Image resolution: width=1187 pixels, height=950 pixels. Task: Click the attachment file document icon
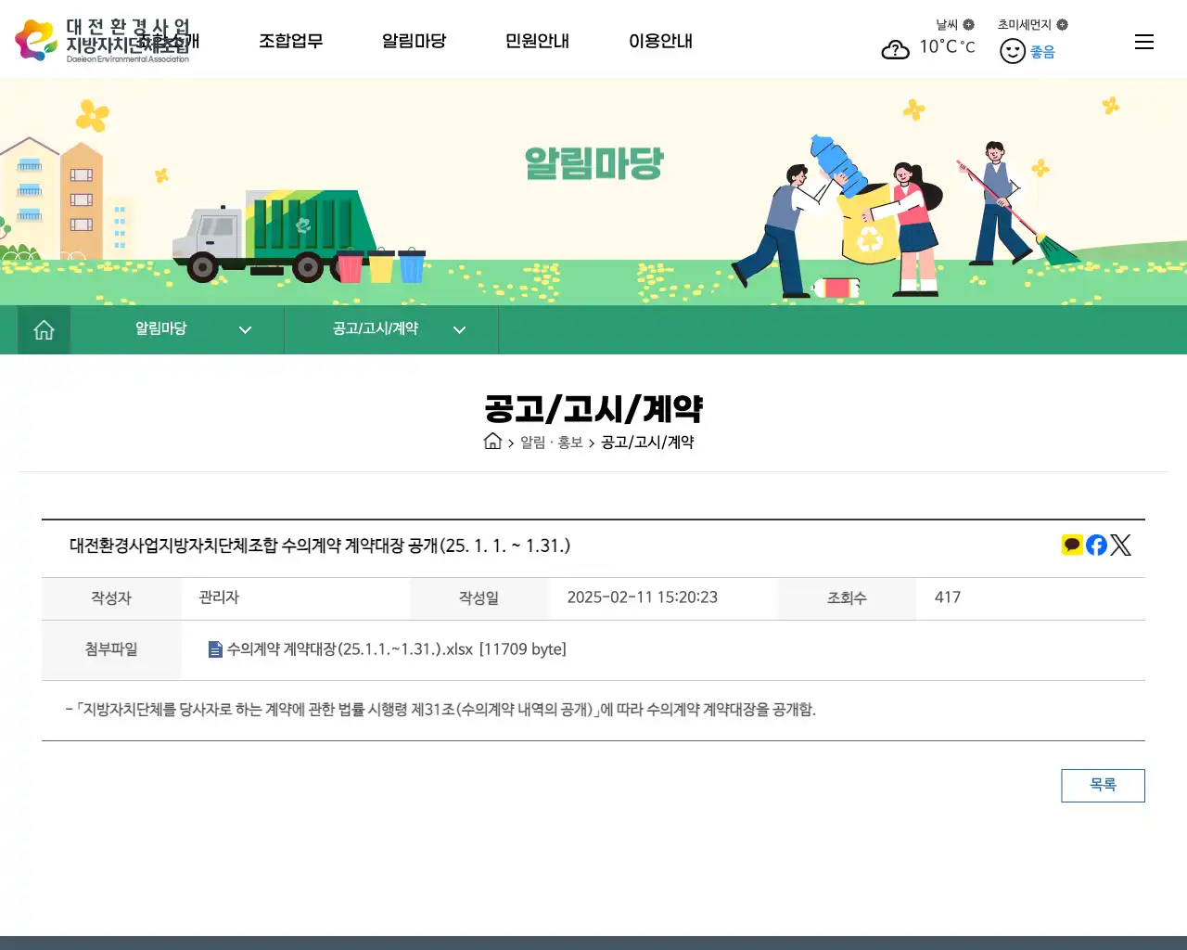click(214, 649)
